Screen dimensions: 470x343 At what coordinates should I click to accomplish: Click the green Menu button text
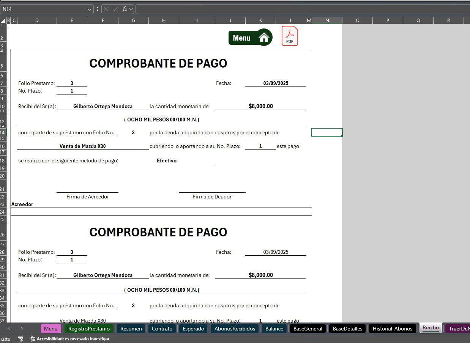click(241, 38)
